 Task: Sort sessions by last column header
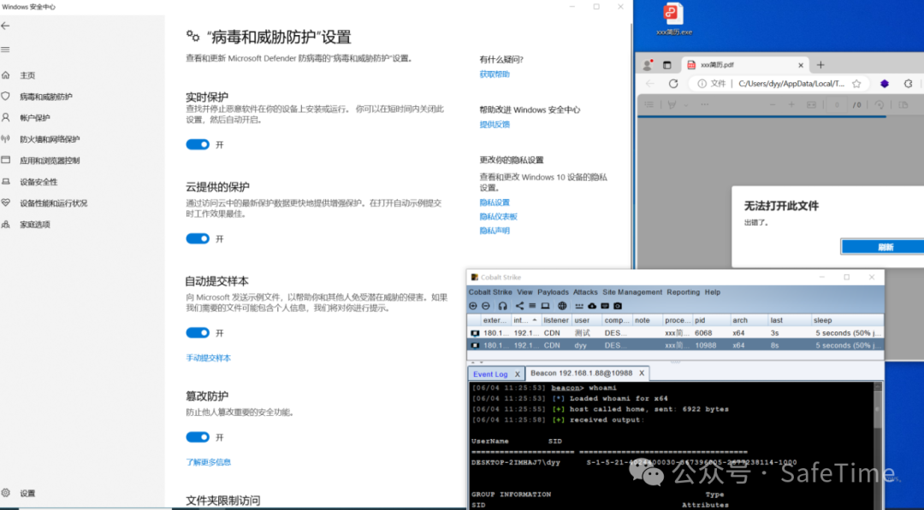789,320
